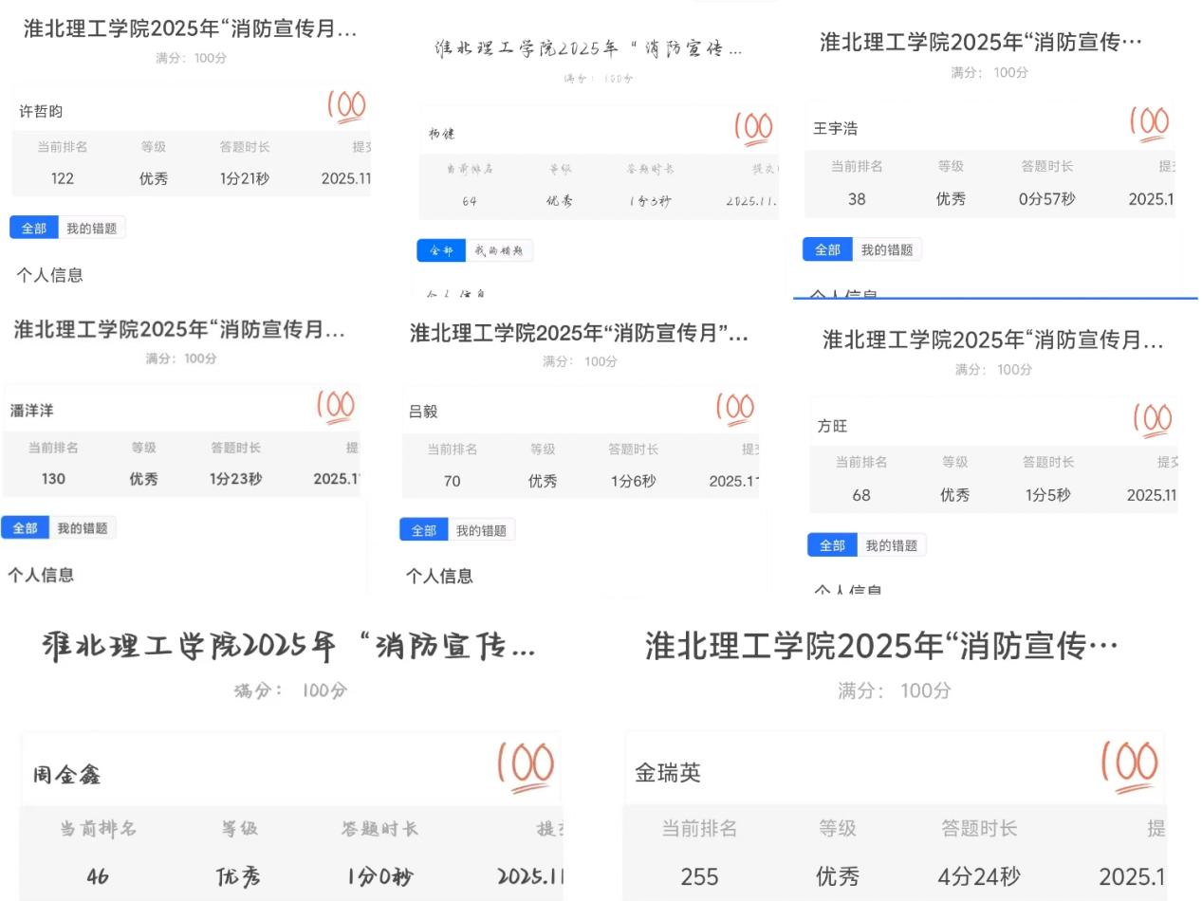This screenshot has height=901, width=1202.
Task: Click the 100 score icon on 杨健's card
Action: (x=753, y=128)
